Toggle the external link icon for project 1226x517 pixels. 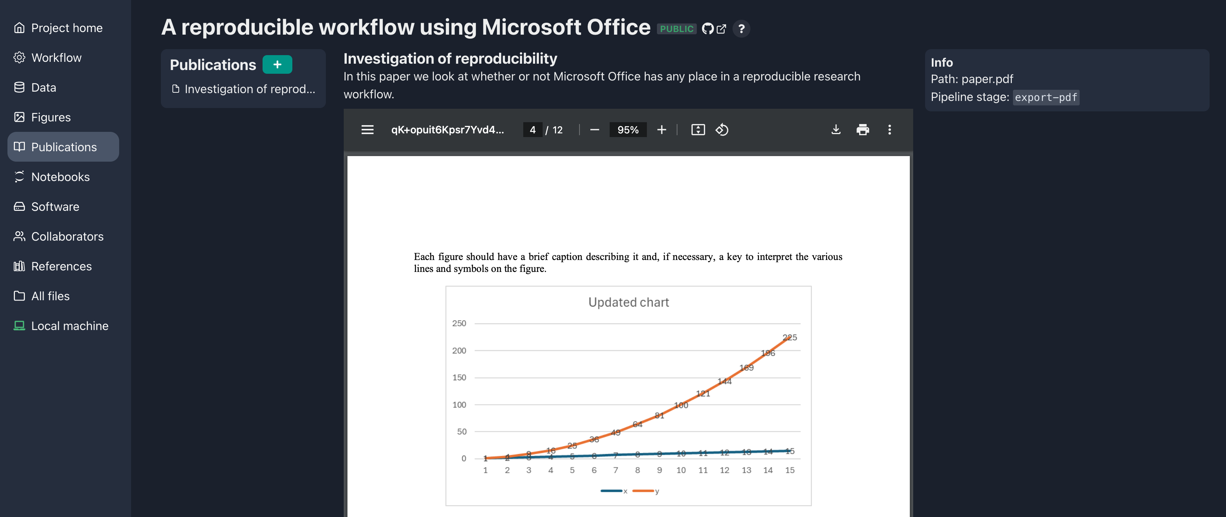pyautogui.click(x=721, y=28)
